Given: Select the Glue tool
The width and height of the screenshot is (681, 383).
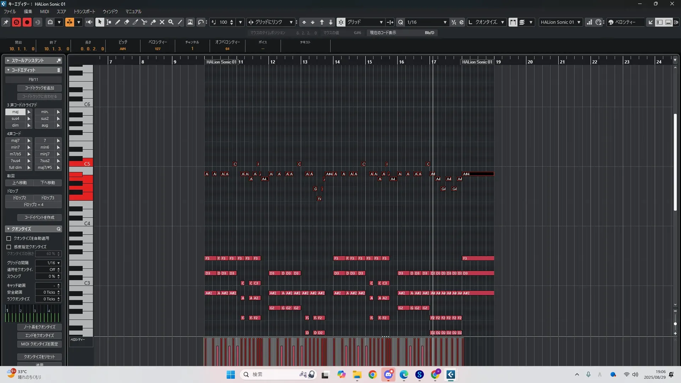Looking at the screenshot, I should click(153, 22).
